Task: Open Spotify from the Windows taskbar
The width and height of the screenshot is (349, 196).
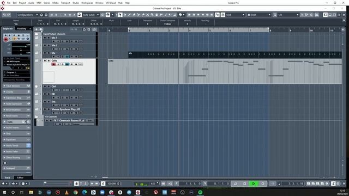Action: (x=200, y=192)
